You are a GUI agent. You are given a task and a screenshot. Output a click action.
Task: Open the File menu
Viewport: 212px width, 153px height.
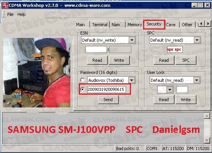pyautogui.click(x=10, y=14)
